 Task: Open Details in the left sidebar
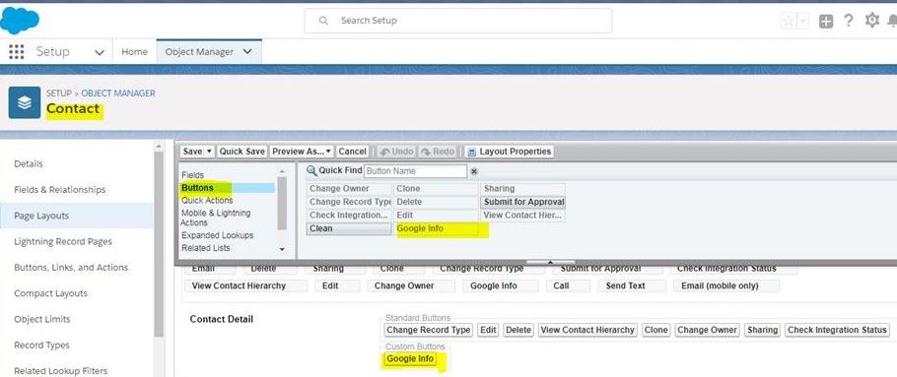pyautogui.click(x=29, y=164)
